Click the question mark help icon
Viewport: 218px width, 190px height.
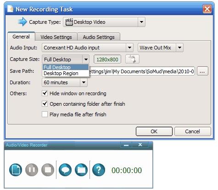pos(99,170)
